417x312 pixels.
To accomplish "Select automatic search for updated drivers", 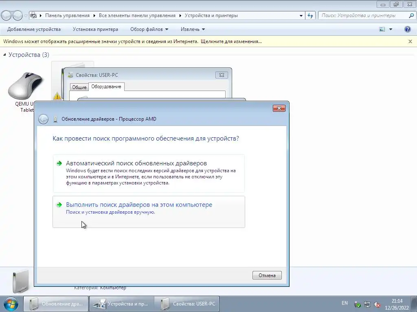I will (149, 173).
